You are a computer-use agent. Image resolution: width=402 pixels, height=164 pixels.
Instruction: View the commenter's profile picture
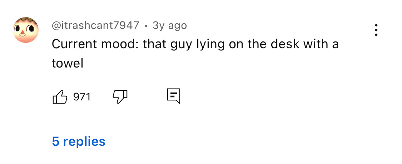coord(26,30)
